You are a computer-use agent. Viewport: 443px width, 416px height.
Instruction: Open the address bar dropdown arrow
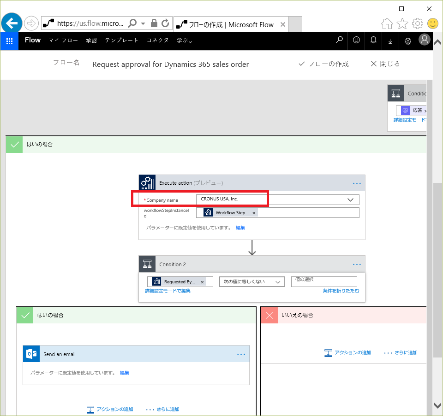tap(143, 23)
